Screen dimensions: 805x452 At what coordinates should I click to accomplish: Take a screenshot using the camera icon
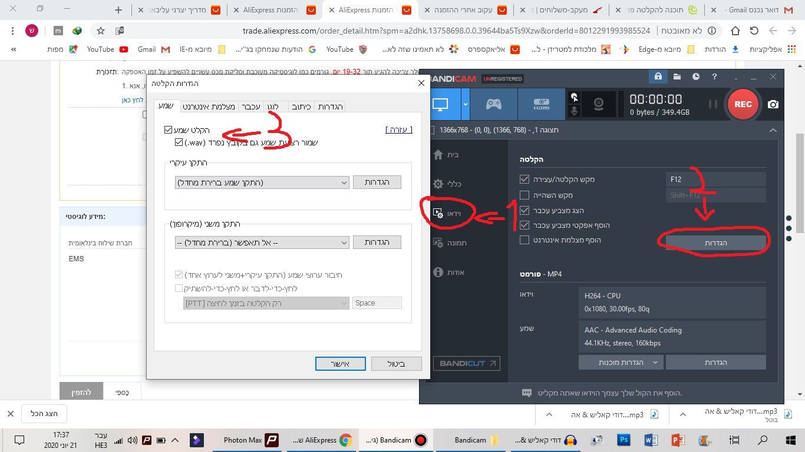pos(773,104)
